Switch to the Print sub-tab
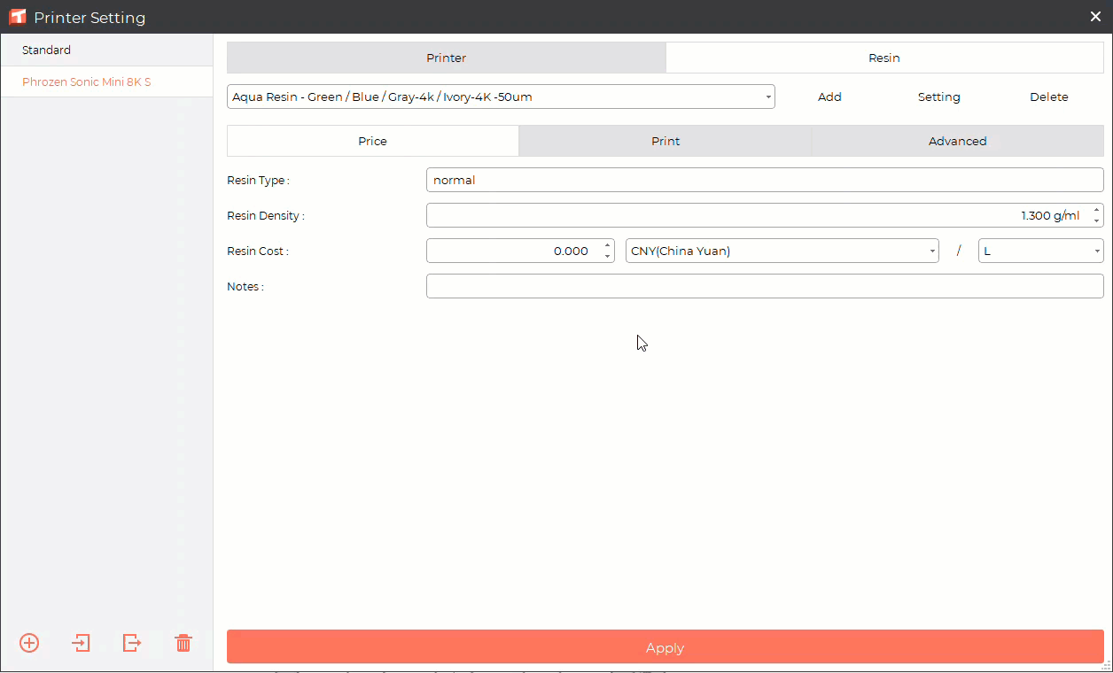Image resolution: width=1113 pixels, height=673 pixels. click(665, 141)
